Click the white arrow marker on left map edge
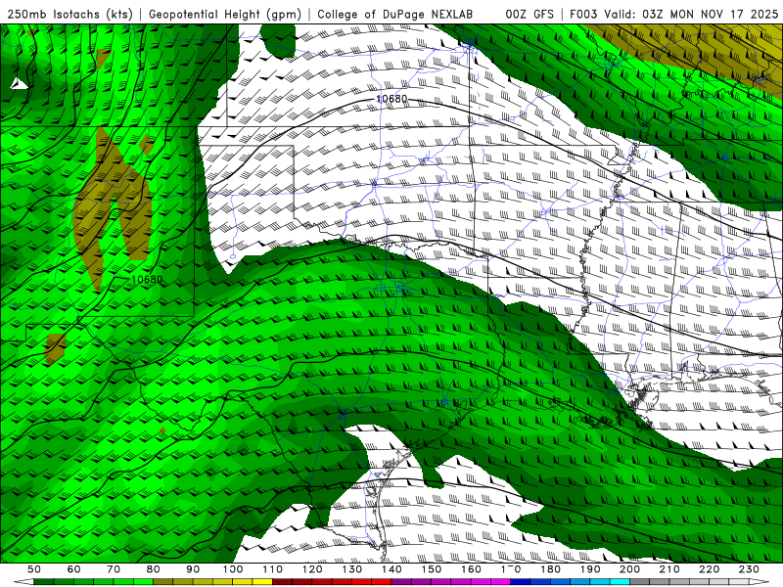 coord(19,84)
